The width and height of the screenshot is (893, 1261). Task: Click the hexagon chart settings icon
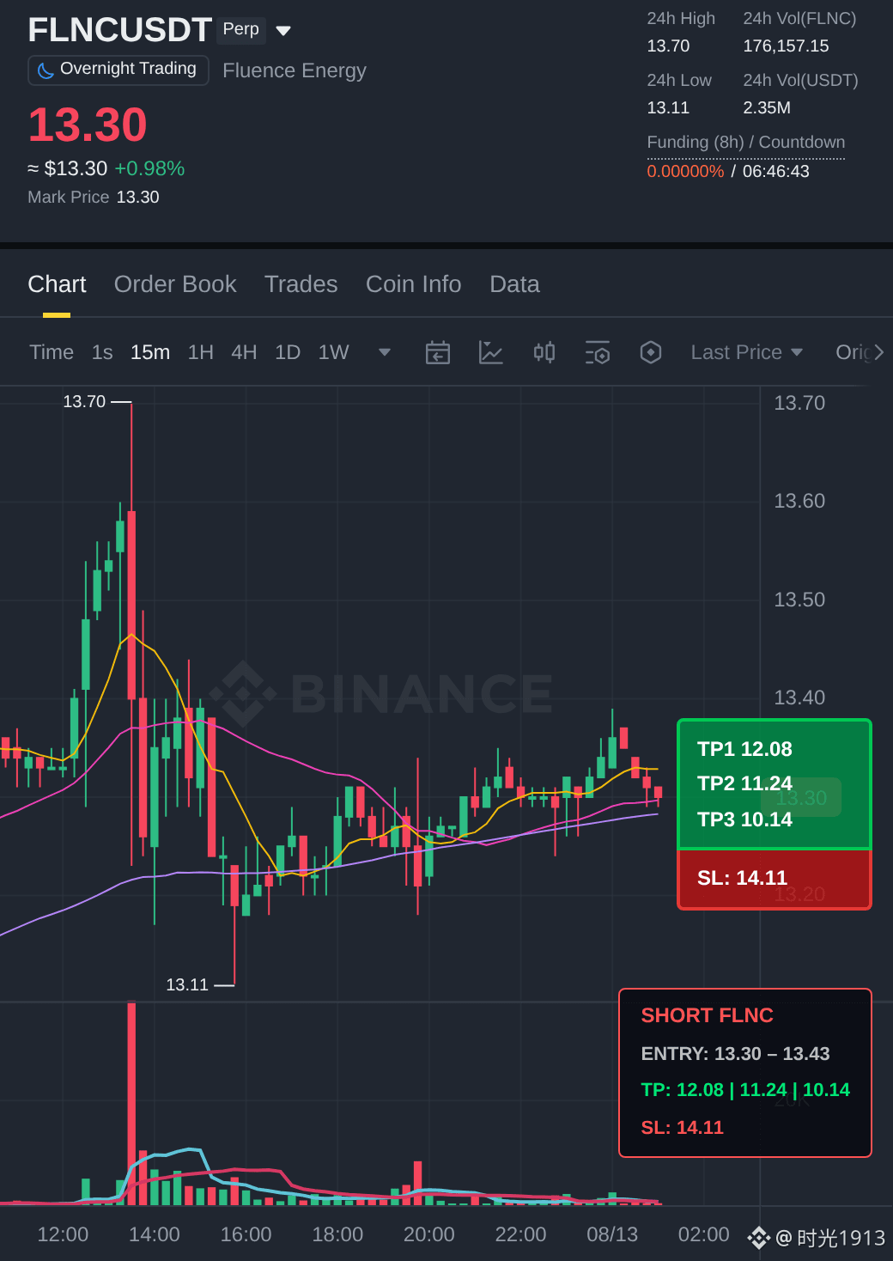(x=651, y=352)
